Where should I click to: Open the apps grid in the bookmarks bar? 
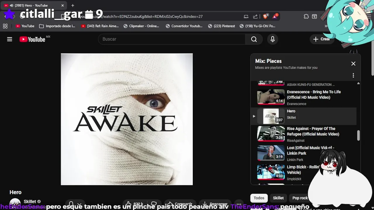5,26
